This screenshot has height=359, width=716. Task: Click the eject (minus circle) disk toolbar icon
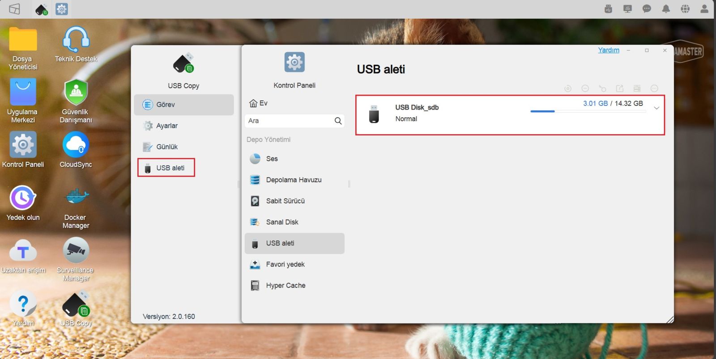[x=585, y=89]
